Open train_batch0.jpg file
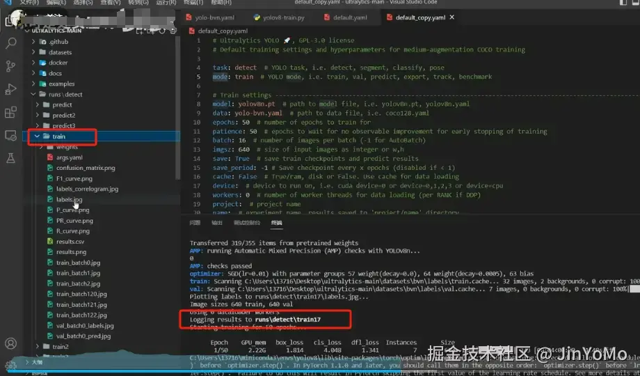The width and height of the screenshot is (640, 376). (x=78, y=263)
